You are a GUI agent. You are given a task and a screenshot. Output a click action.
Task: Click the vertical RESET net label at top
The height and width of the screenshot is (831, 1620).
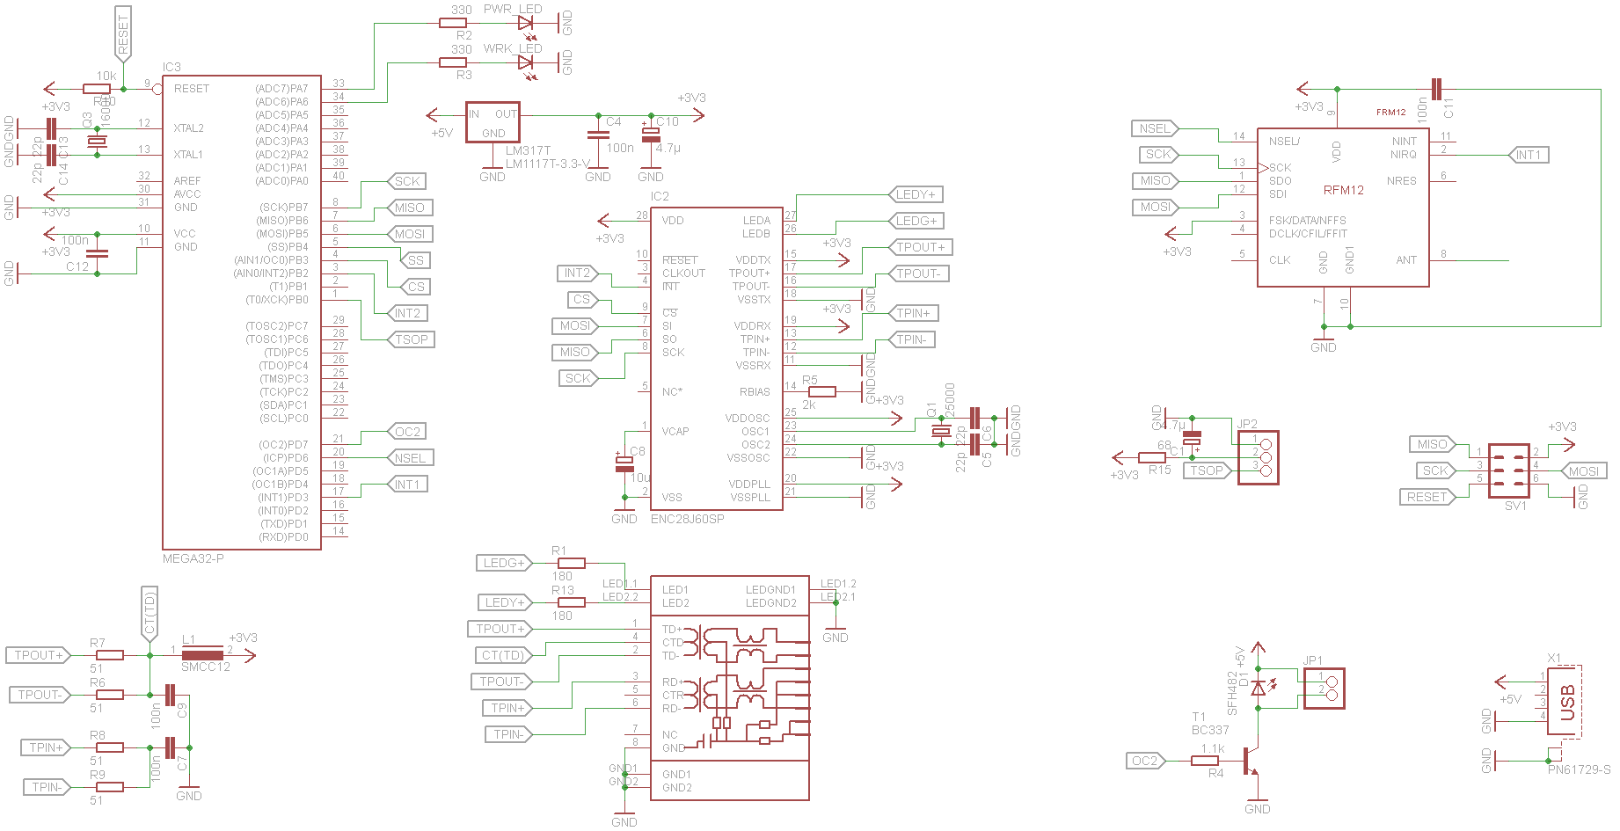tap(123, 33)
